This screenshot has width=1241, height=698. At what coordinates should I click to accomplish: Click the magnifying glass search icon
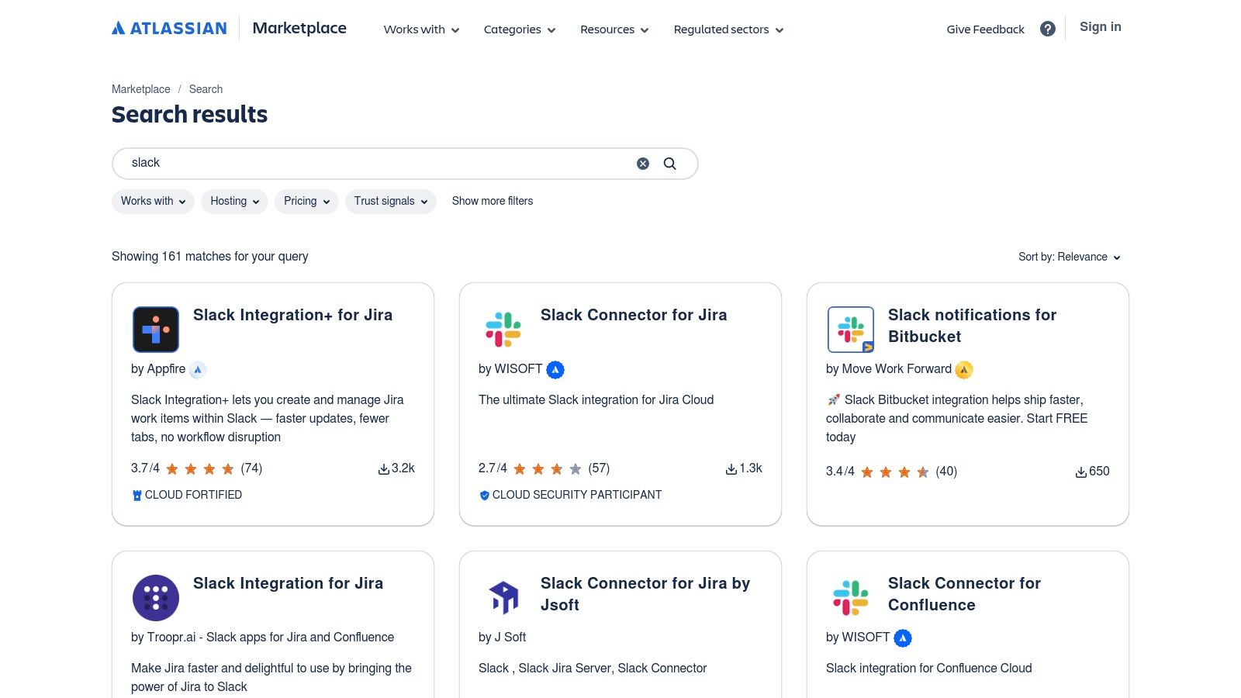click(x=670, y=164)
